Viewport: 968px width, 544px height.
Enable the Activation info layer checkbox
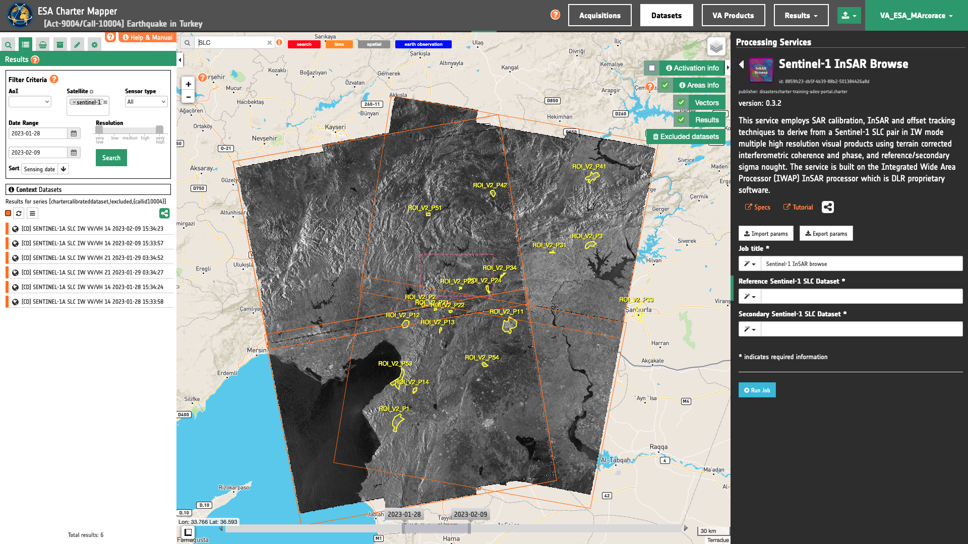click(652, 68)
